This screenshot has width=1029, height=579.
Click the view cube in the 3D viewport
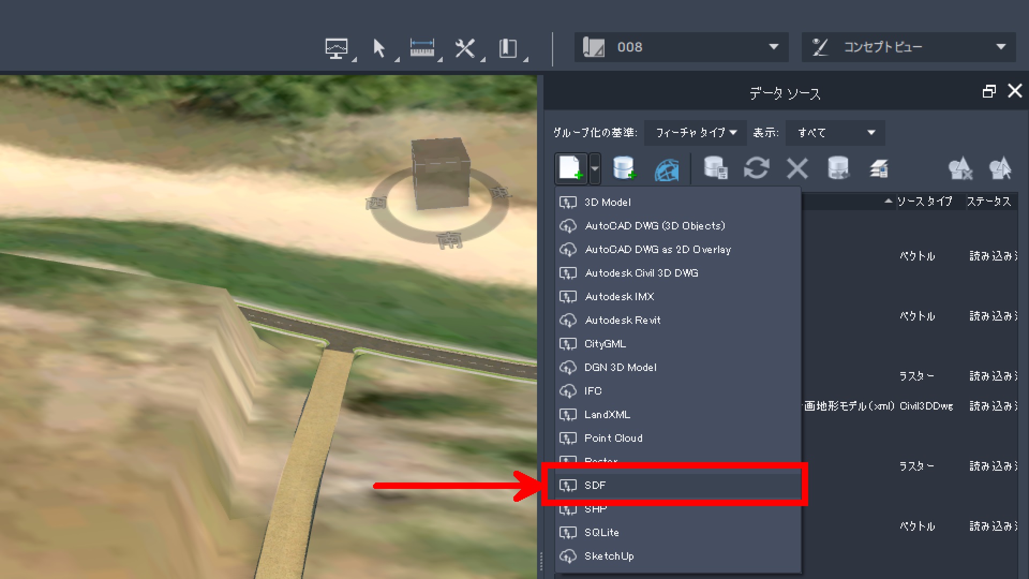click(440, 173)
